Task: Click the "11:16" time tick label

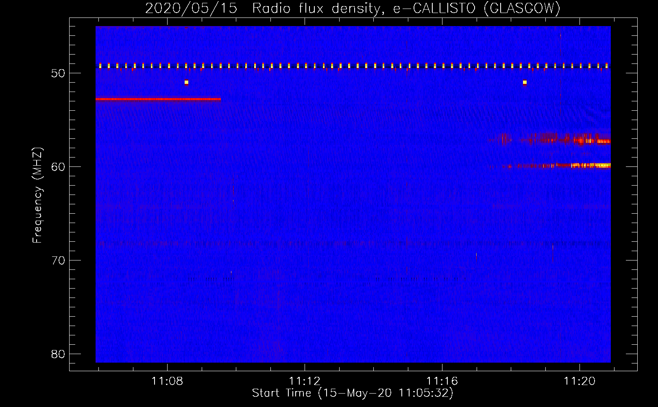Action: coord(442,381)
